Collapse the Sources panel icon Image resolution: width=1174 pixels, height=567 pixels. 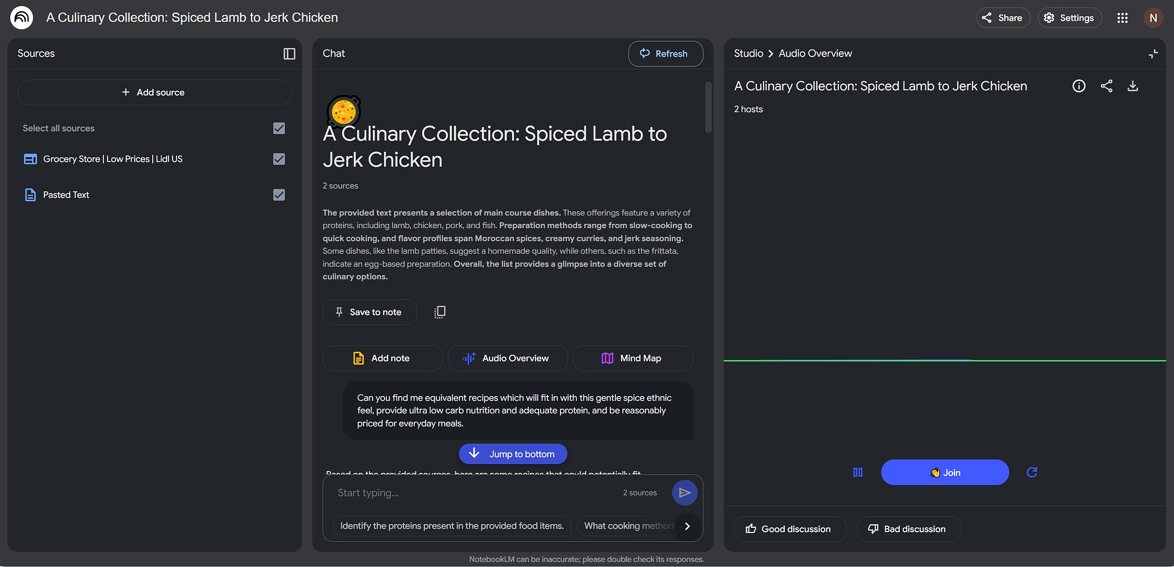coord(289,54)
